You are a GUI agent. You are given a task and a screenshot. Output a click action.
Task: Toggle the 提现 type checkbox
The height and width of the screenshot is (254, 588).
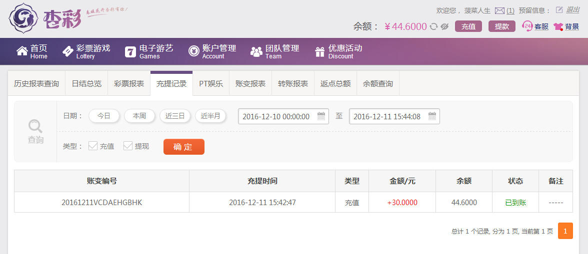(x=128, y=146)
